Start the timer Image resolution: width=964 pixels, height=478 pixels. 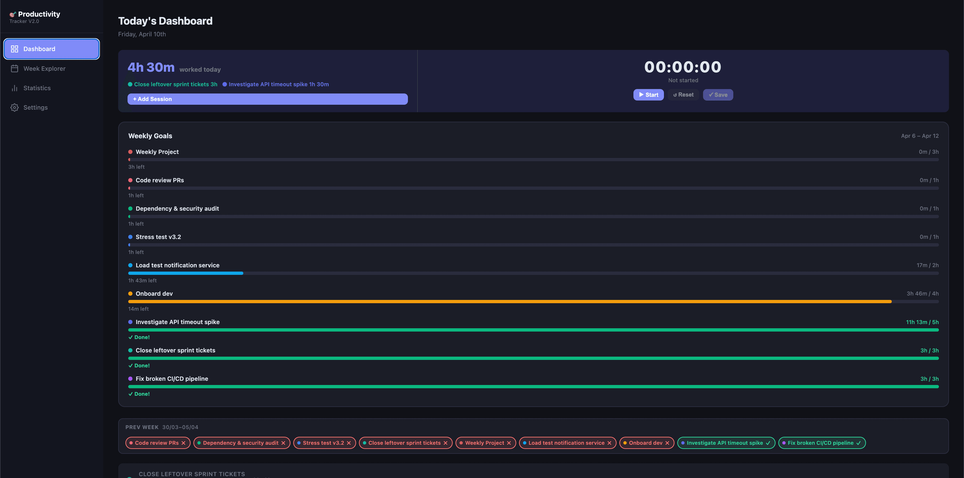click(648, 95)
